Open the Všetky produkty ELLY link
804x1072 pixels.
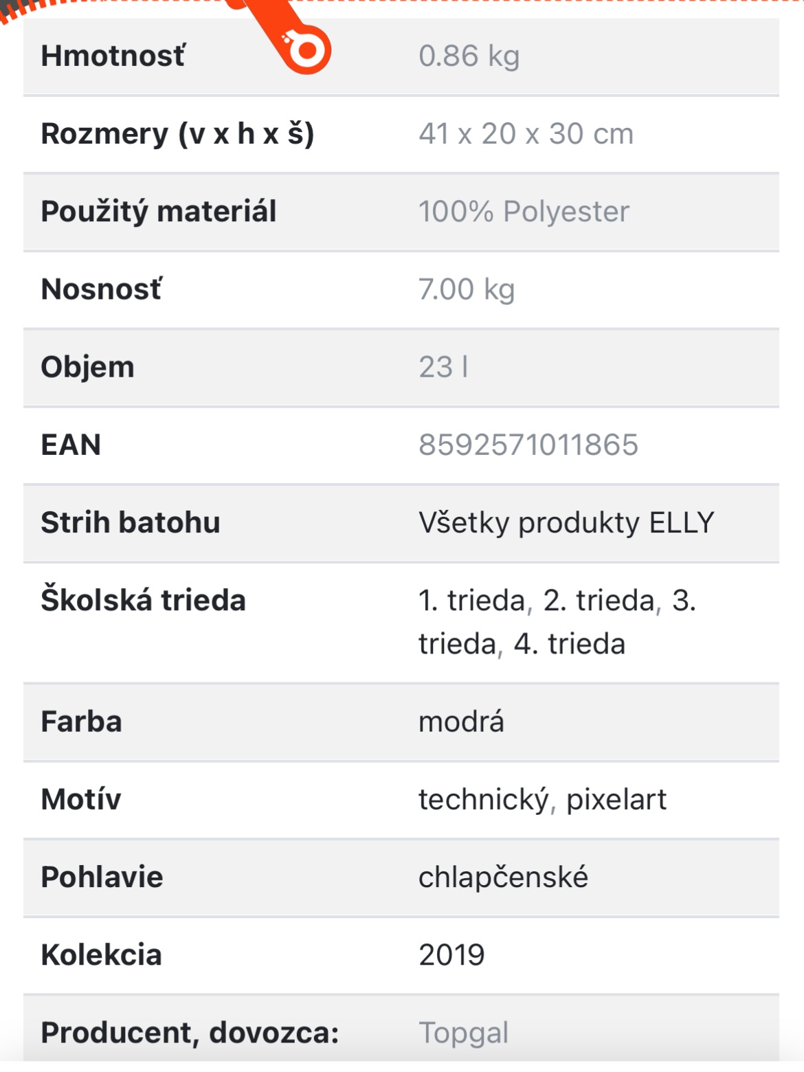click(x=566, y=523)
